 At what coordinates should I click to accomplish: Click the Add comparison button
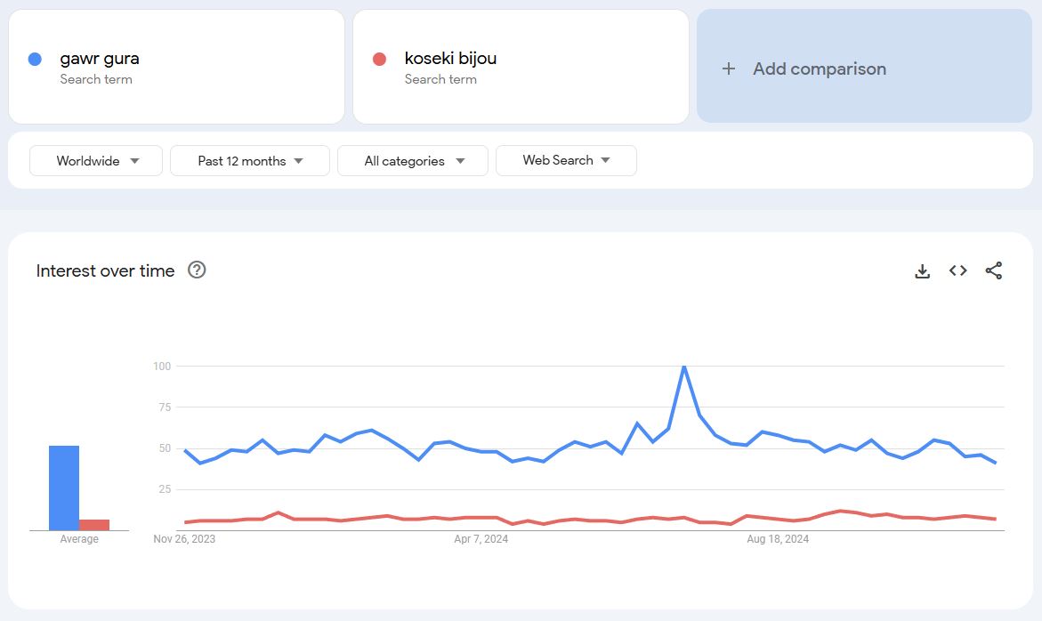819,69
